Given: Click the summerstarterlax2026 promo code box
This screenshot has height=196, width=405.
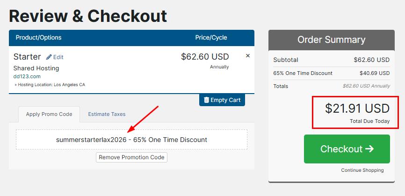Looking at the screenshot, I should [132, 140].
